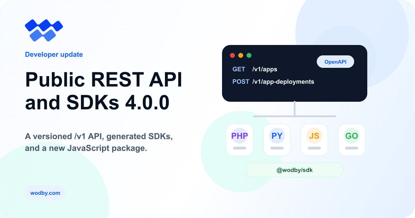This screenshot has height=218, width=415.
Task: Open the @wodby/sdk package pill
Action: (295, 170)
